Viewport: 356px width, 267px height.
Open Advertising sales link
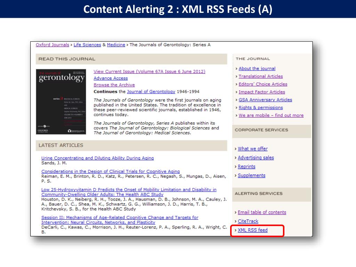(x=256, y=157)
